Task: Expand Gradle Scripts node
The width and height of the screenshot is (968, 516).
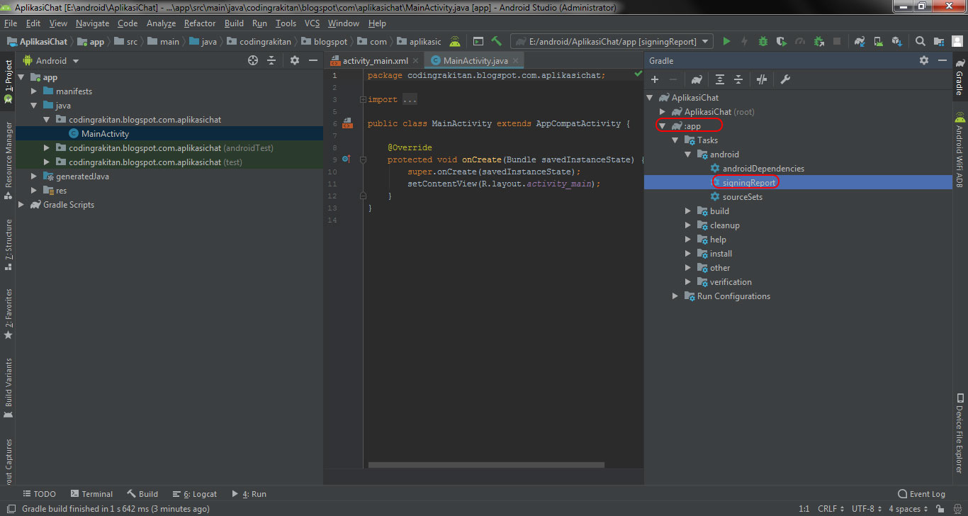Action: (21, 205)
